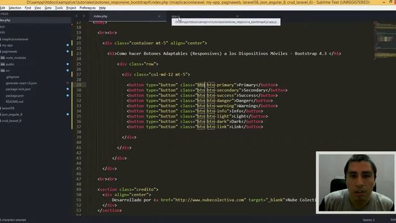Click the public folder icon
396x223 pixels.
pyautogui.click(x=2, y=64)
